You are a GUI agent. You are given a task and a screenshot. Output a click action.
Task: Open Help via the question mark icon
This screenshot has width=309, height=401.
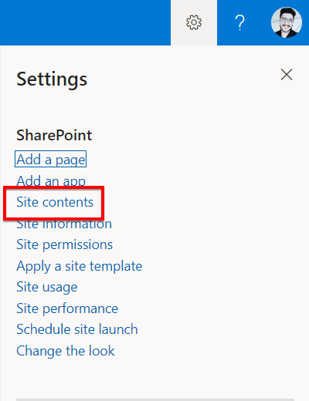[x=239, y=22]
